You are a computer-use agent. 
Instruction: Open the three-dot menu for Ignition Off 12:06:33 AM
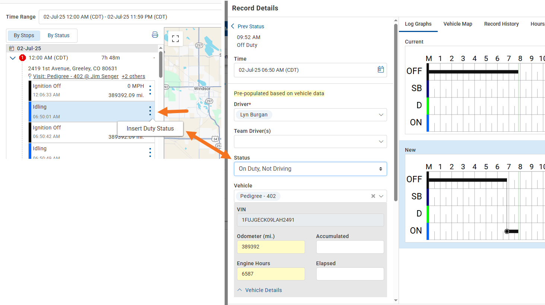150,90
